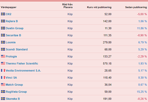Click Rejlers B change value 1,06 %
The height and width of the screenshot is (102, 148).
coord(142,21)
